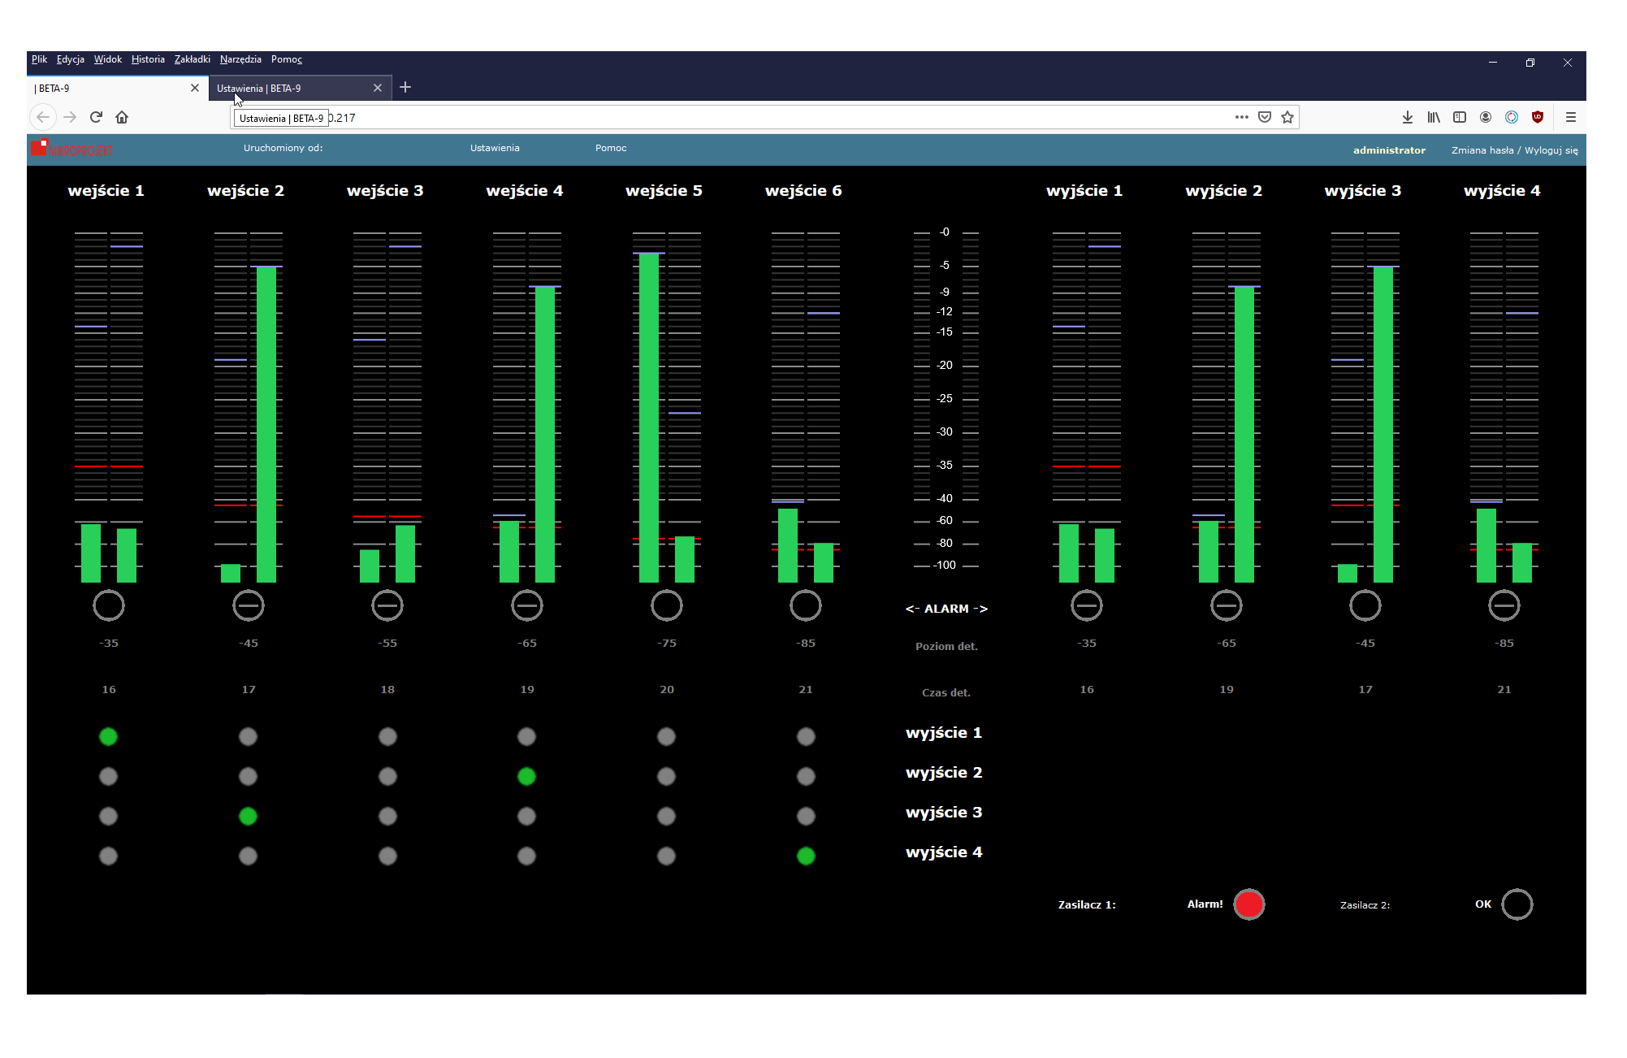This screenshot has width=1627, height=1058.
Task: Route wejście 5 to wyjście 4
Action: pyautogui.click(x=666, y=856)
